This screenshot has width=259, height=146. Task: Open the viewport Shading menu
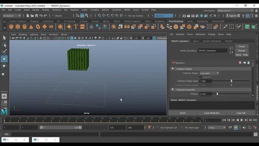point(23,34)
